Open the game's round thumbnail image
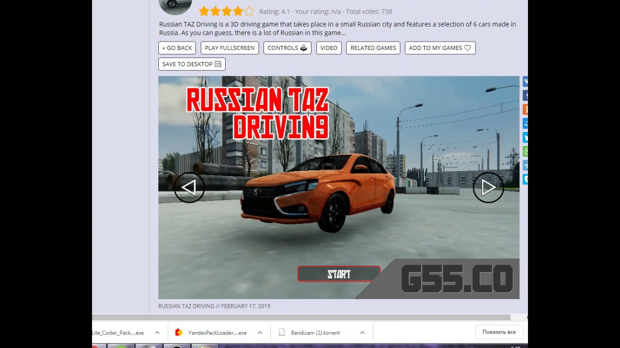 [175, 6]
